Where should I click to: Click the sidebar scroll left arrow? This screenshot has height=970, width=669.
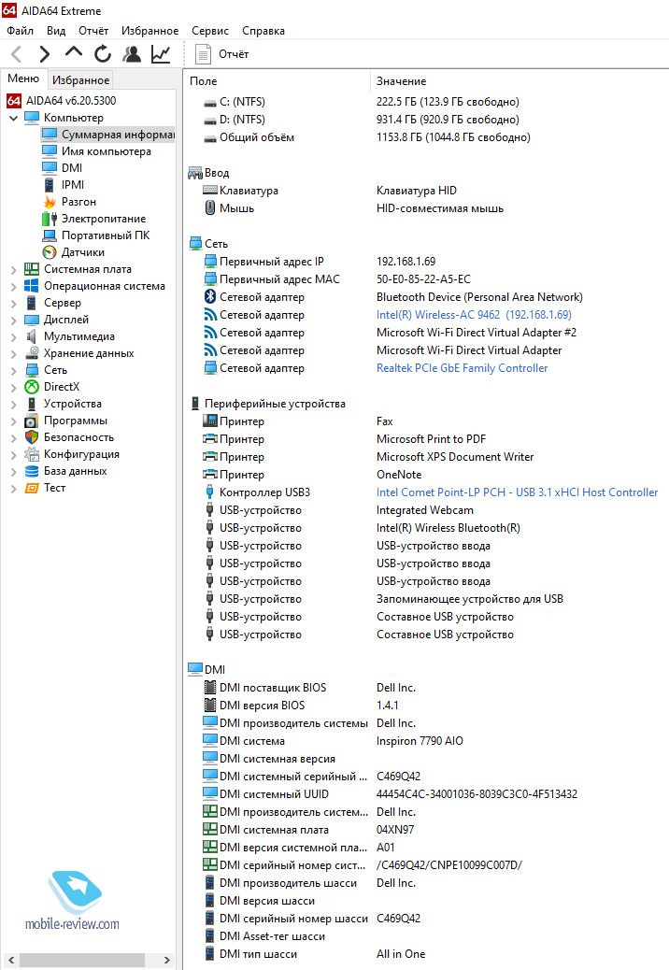point(11,960)
